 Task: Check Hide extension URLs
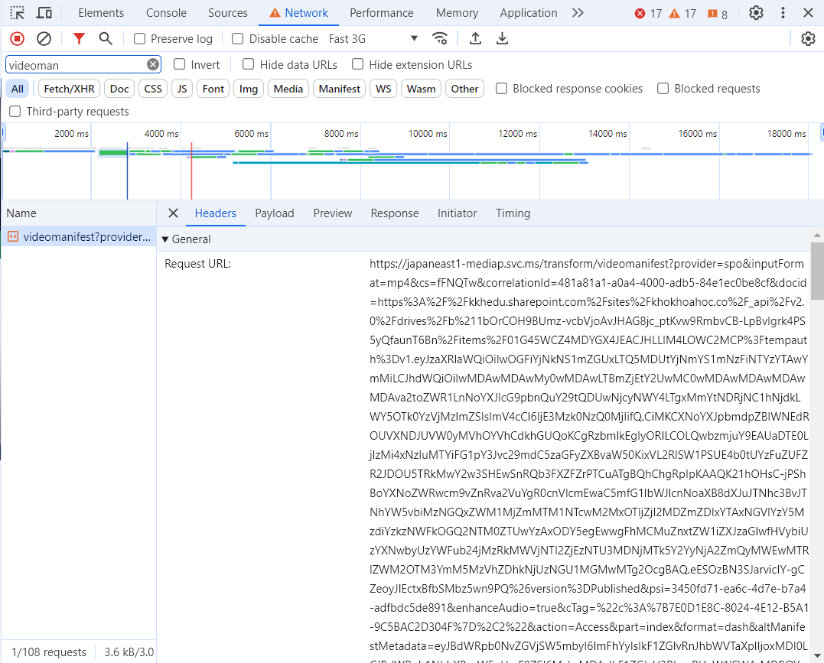(357, 64)
